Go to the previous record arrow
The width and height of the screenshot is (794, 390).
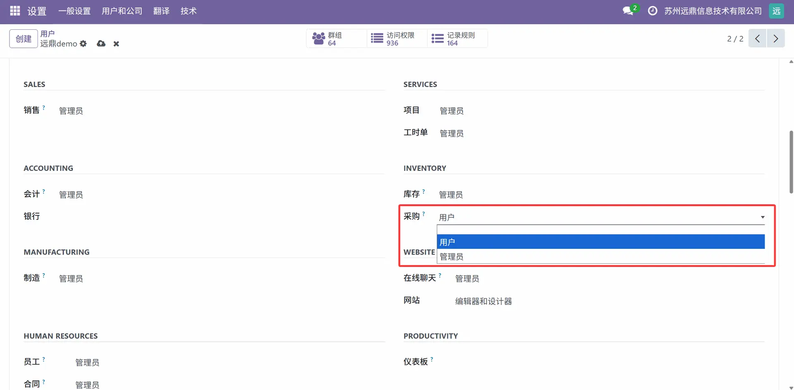pyautogui.click(x=757, y=38)
